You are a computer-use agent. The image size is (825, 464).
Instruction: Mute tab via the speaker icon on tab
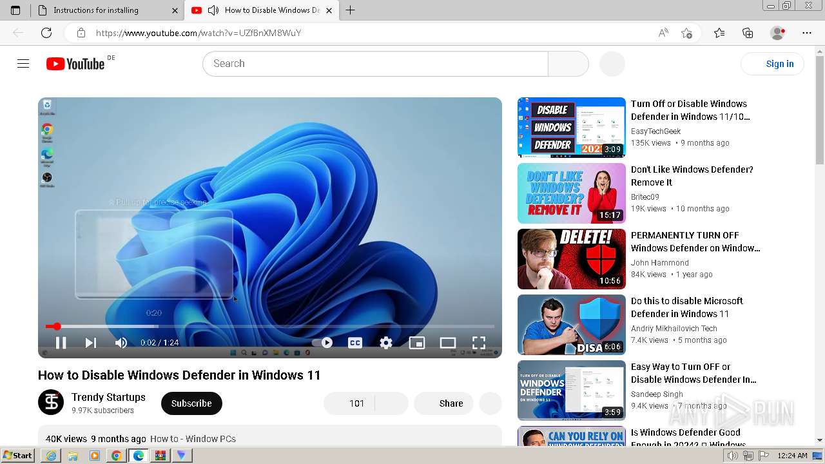[x=213, y=10]
